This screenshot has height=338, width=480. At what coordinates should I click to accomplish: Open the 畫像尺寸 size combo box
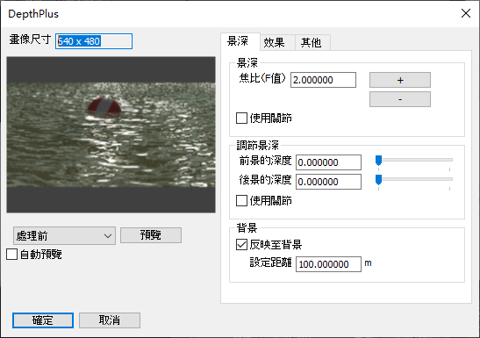click(x=94, y=41)
